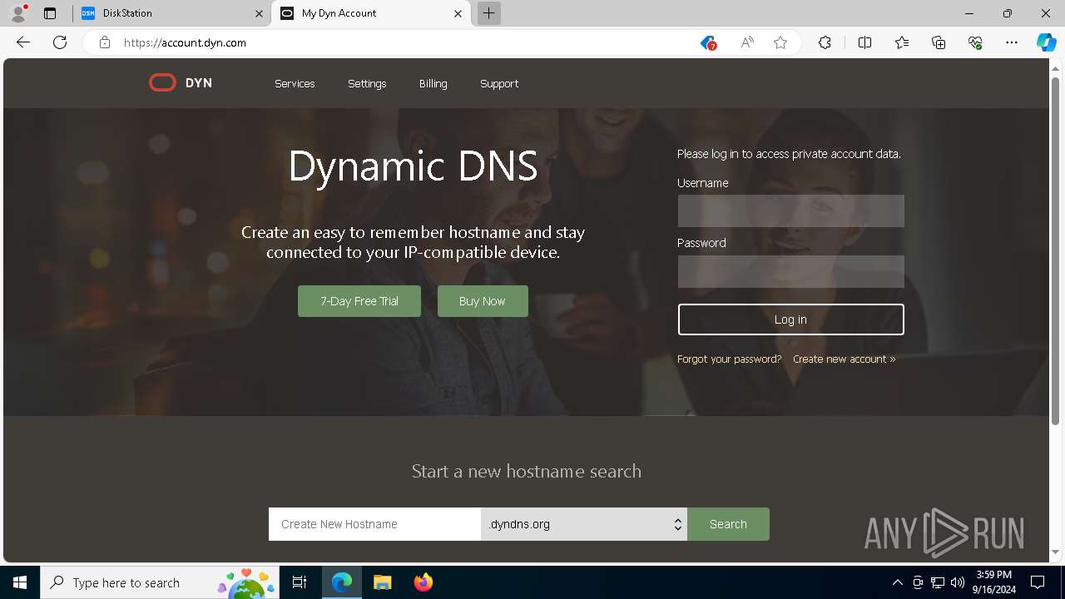Select the My Dyn Account tab
Viewport: 1065px width, 599px height.
pos(371,13)
